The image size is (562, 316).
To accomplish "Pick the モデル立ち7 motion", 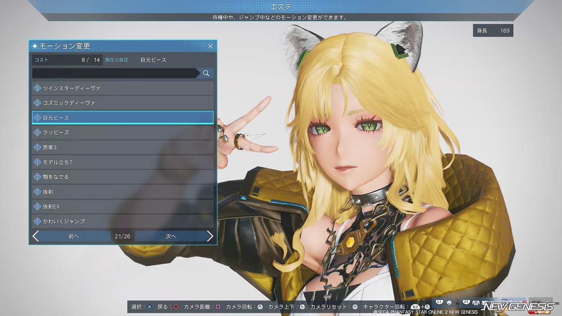I will pos(123,162).
